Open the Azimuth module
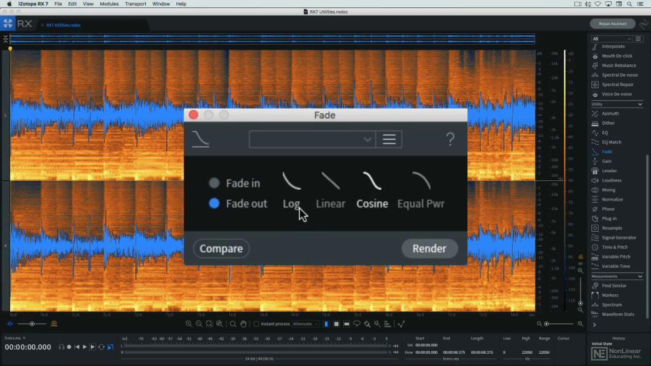Image resolution: width=651 pixels, height=366 pixels. 610,114
